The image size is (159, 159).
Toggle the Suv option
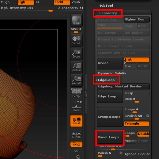tap(130, 66)
